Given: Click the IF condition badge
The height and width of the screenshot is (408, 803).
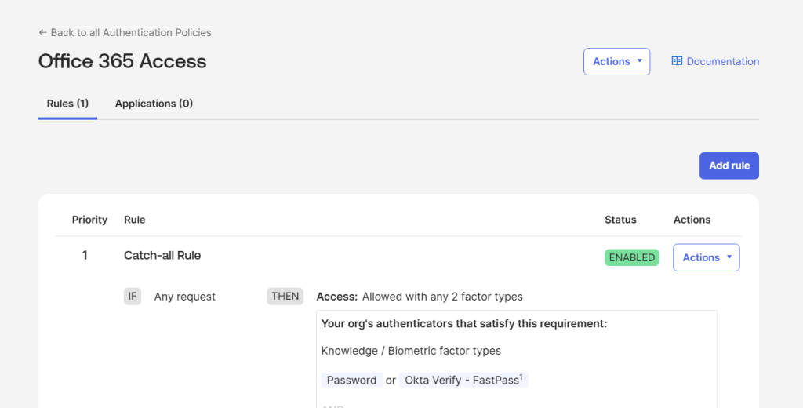Looking at the screenshot, I should (133, 297).
